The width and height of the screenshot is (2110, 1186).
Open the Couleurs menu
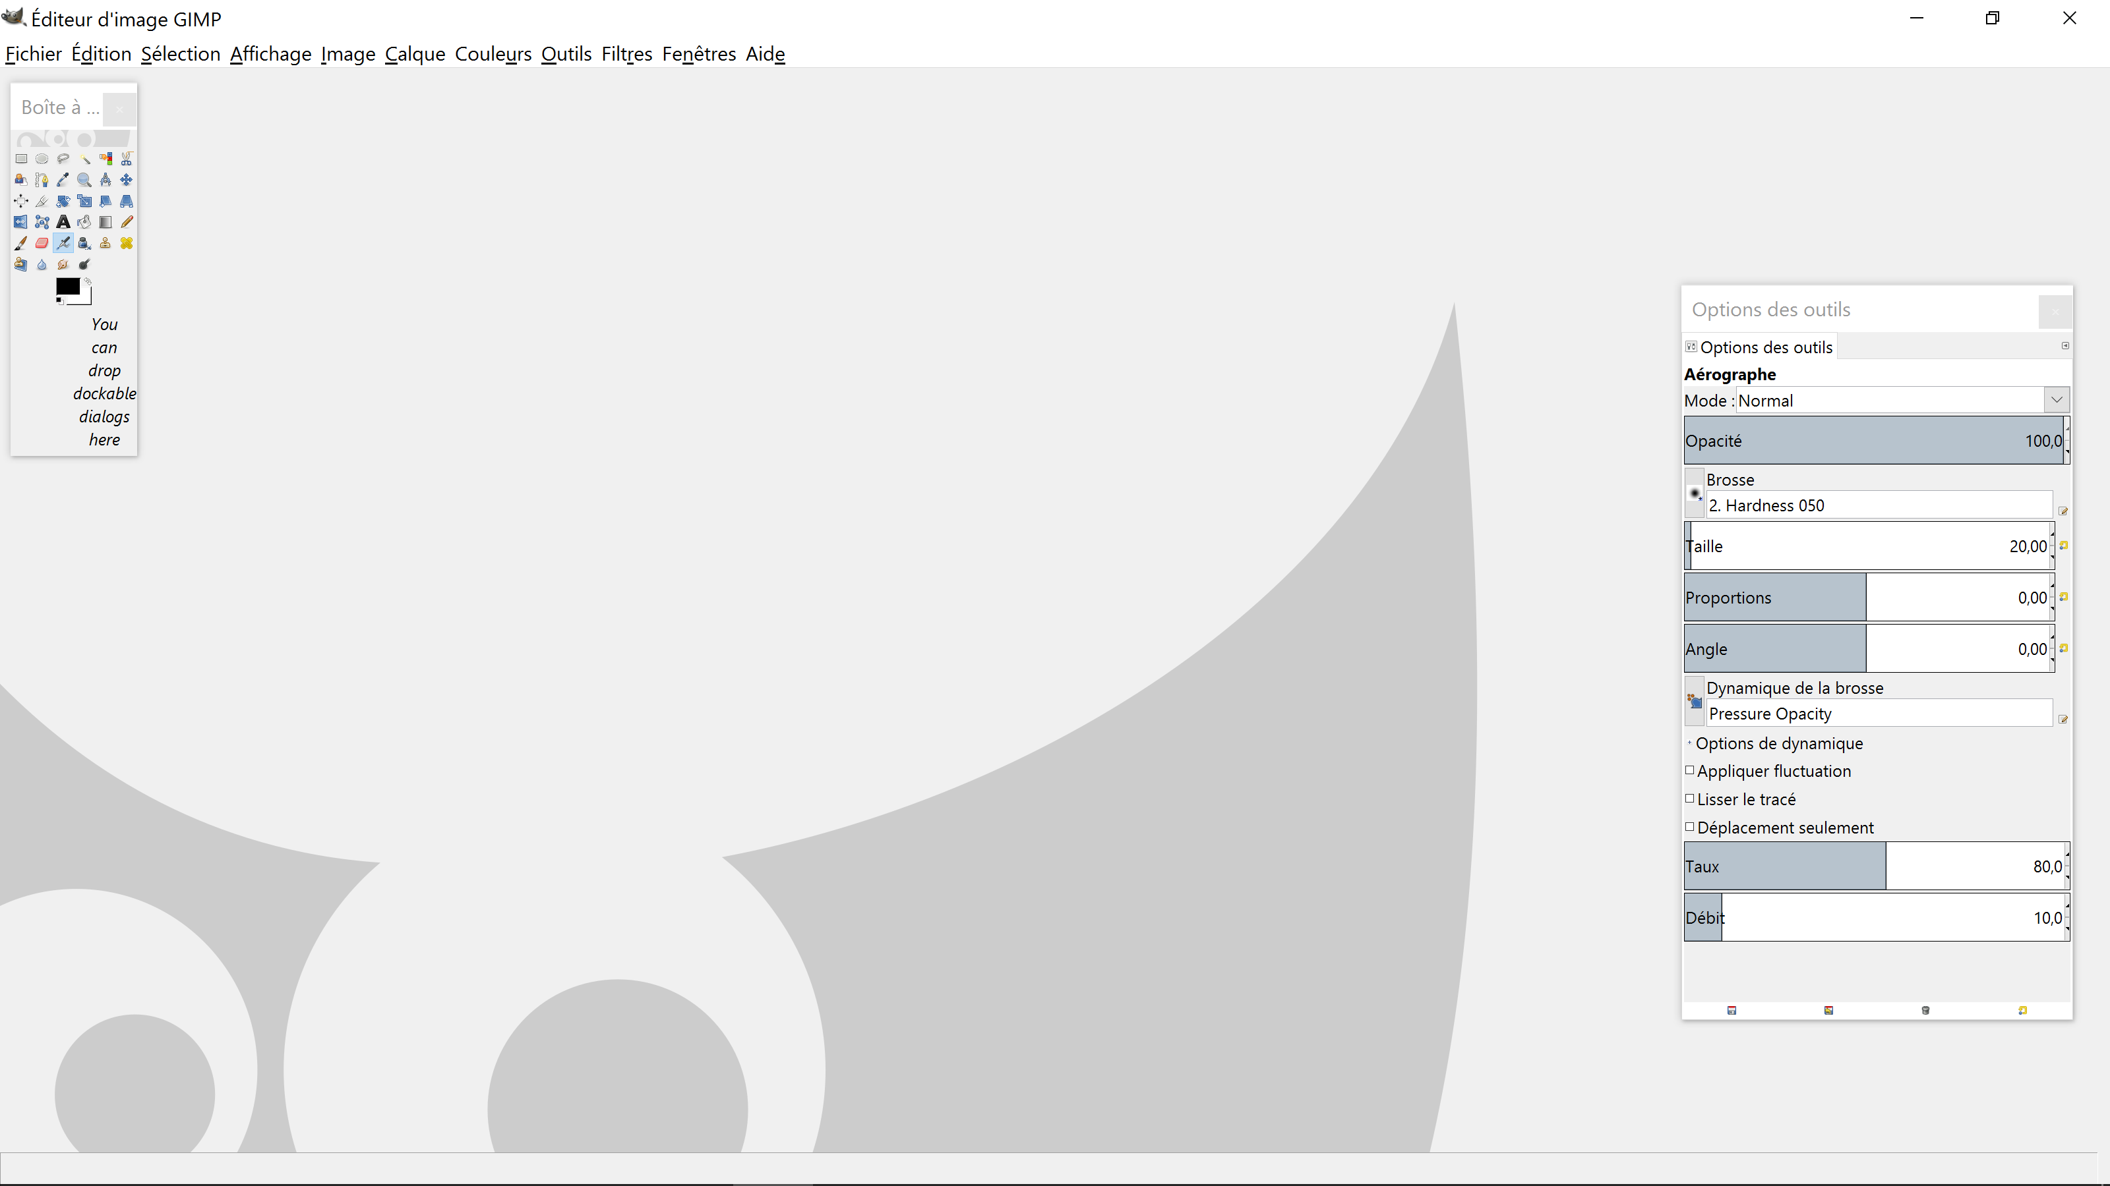click(493, 54)
